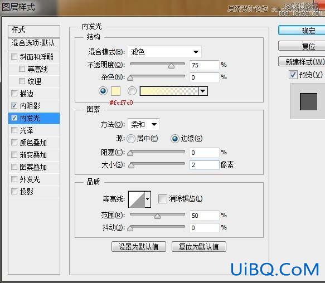Enable the 描边 checkbox

click(14, 94)
